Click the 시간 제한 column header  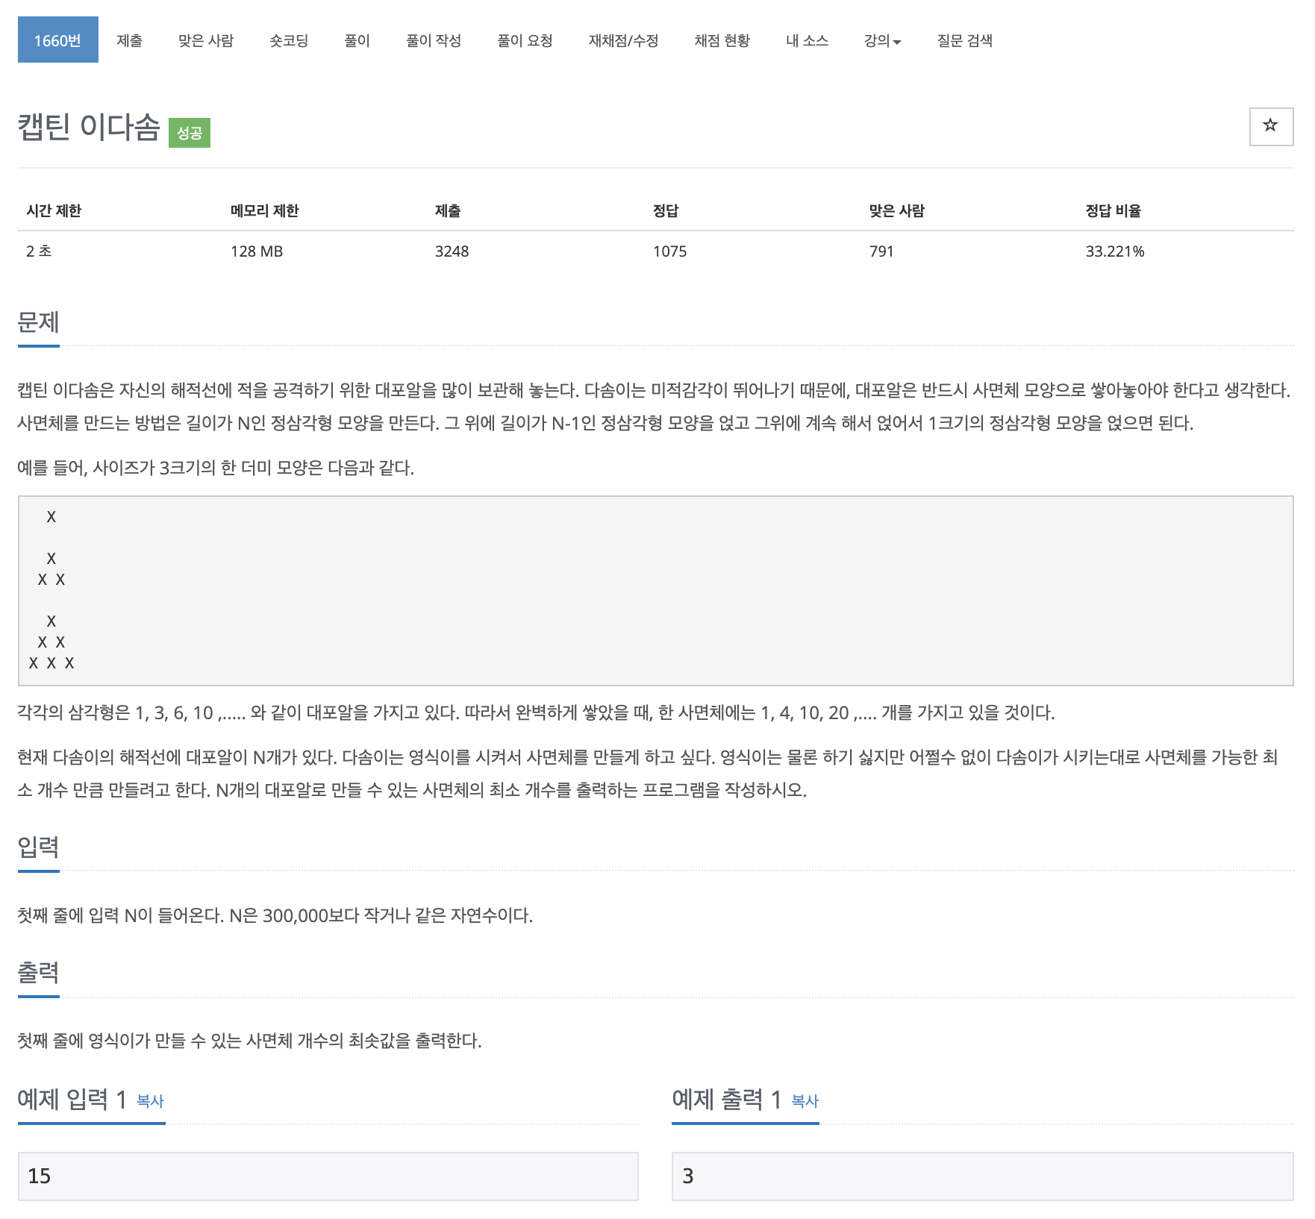pos(54,211)
